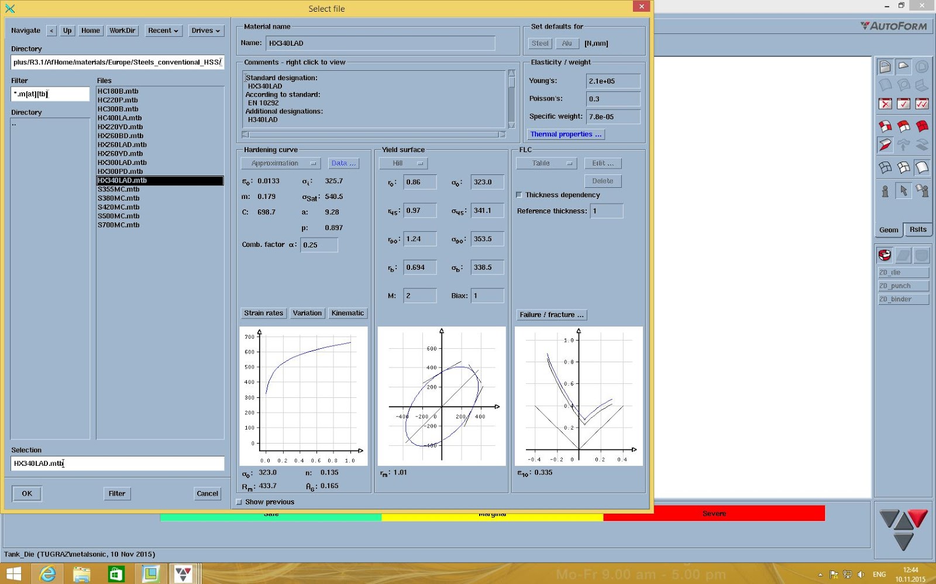This screenshot has height=584, width=936.
Task: Click the red X check removal icon
Action: click(x=885, y=104)
